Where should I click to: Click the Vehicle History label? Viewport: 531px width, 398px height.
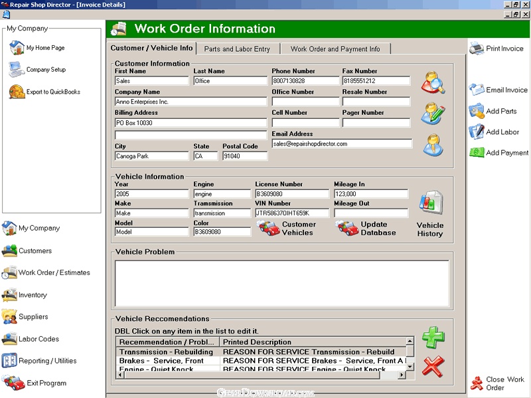click(430, 229)
